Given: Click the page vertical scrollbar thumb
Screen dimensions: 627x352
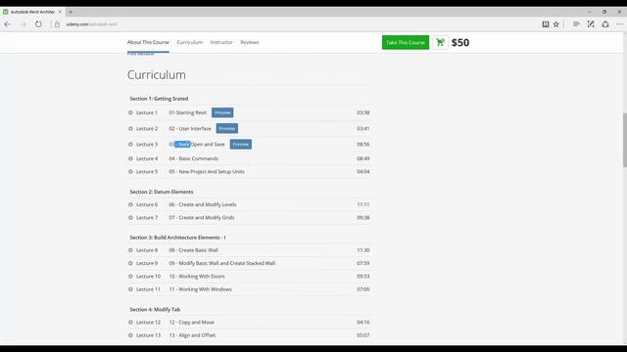Looking at the screenshot, I should [x=625, y=140].
